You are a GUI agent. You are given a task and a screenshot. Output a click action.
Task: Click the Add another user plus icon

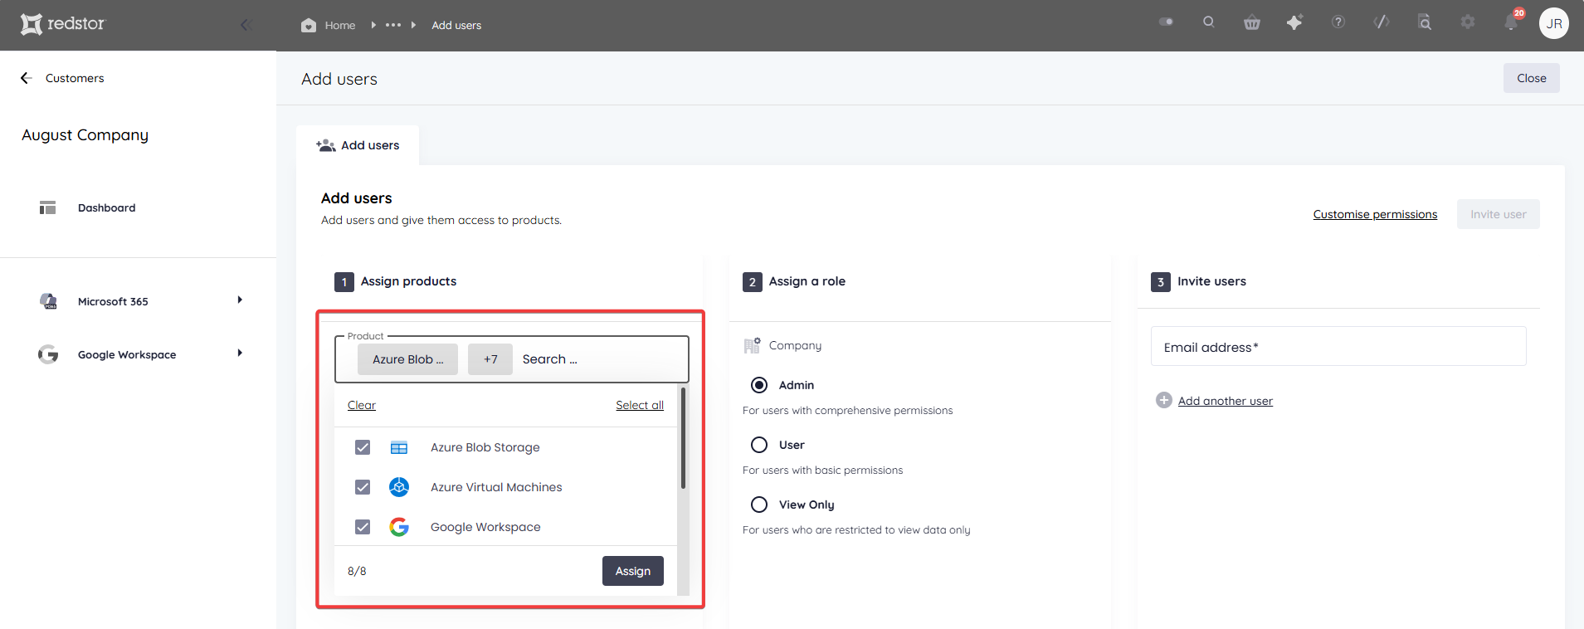pyautogui.click(x=1163, y=400)
